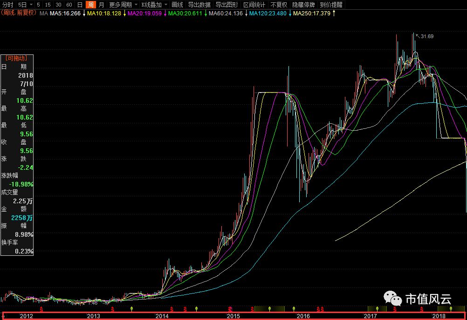Click 导出数据 to export data
The height and width of the screenshot is (320, 467).
[199, 5]
